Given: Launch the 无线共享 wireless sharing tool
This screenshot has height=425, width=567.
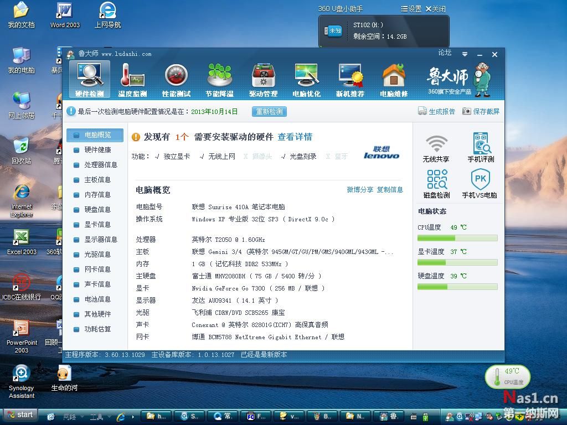Looking at the screenshot, I should (436, 148).
